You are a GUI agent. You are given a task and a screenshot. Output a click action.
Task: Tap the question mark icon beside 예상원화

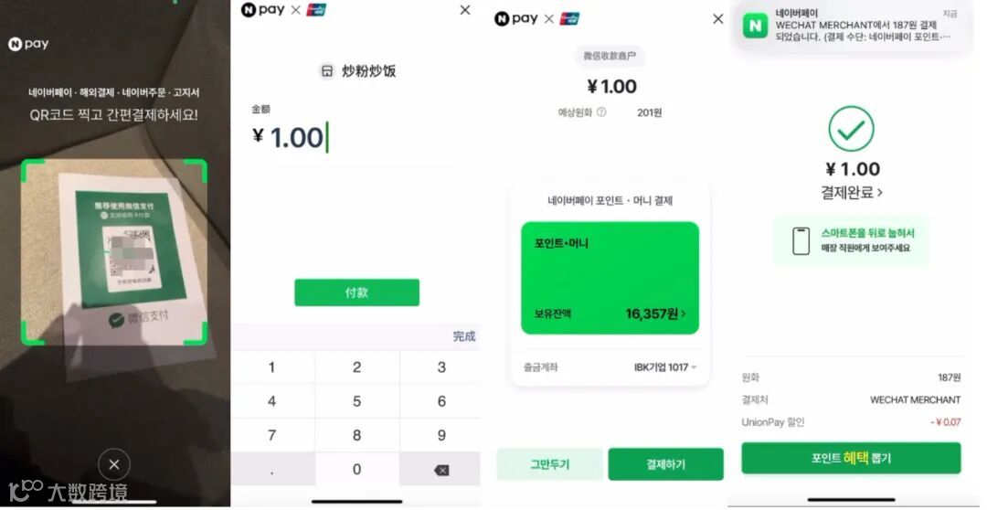click(601, 112)
